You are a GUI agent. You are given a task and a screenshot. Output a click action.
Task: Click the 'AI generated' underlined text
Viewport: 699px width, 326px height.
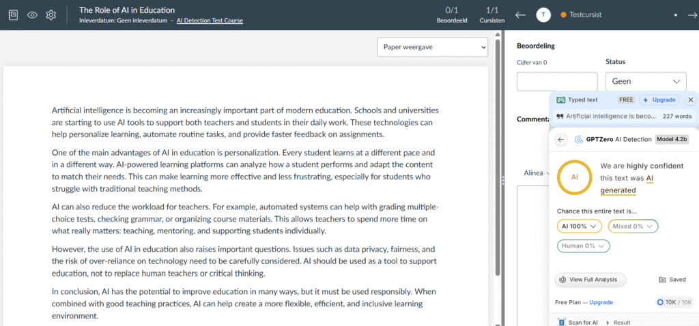pyautogui.click(x=627, y=184)
